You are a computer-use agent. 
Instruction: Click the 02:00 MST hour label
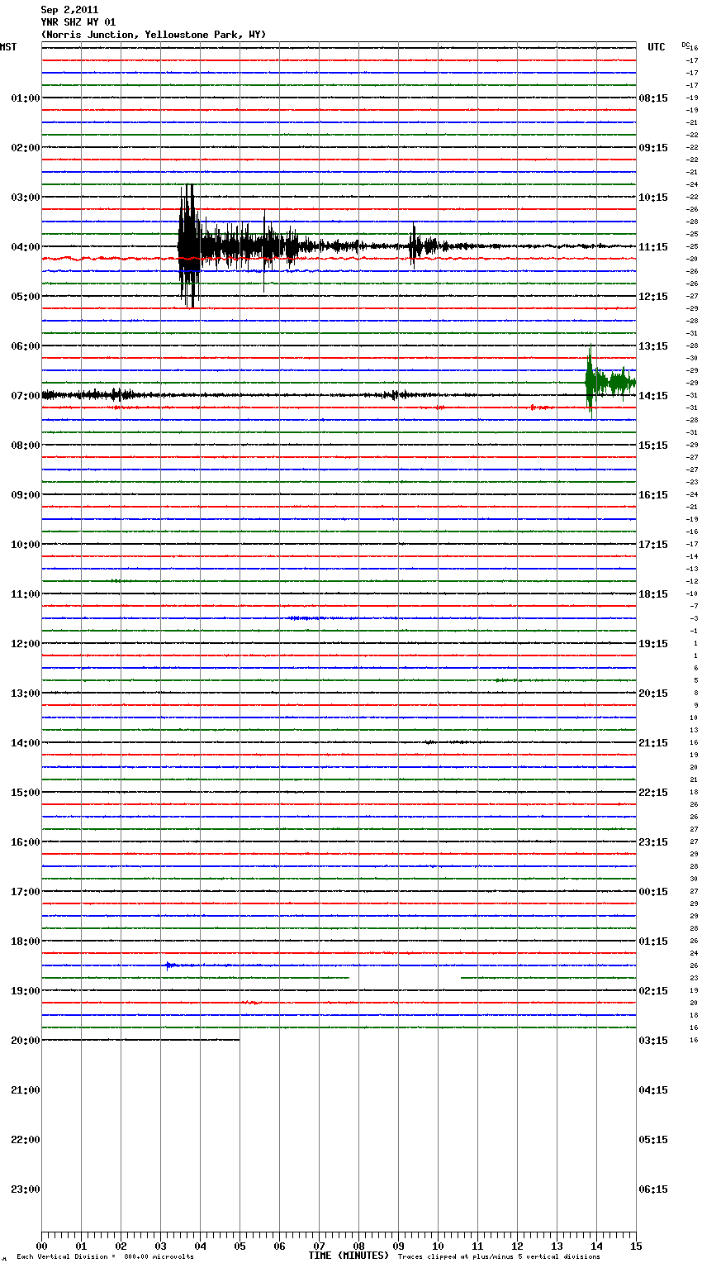pyautogui.click(x=25, y=148)
